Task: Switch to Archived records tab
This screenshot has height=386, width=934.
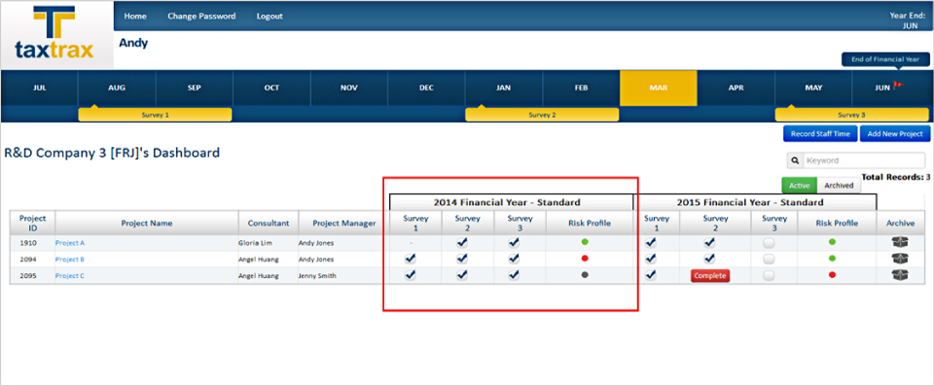Action: [839, 186]
